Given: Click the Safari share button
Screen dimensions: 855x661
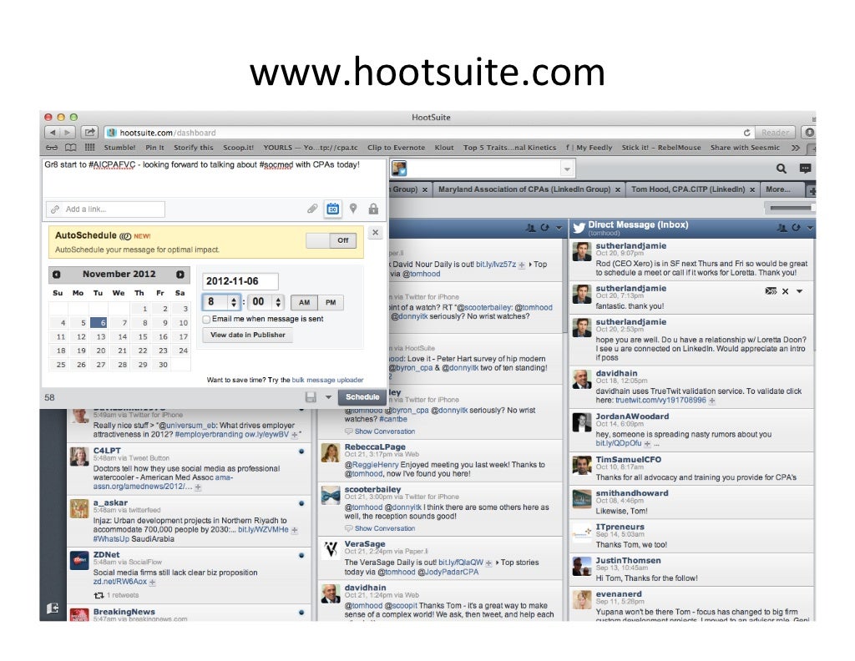Looking at the screenshot, I should (x=89, y=133).
